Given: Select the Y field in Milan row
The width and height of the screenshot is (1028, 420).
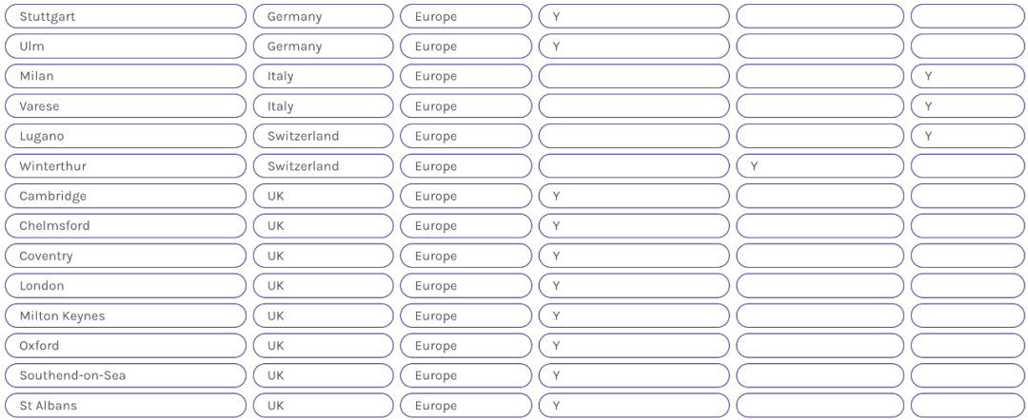Looking at the screenshot, I should click(x=968, y=76).
